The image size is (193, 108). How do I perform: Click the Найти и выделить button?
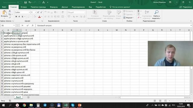(157, 15)
